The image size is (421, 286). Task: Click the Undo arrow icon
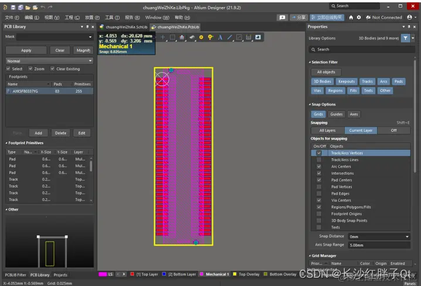pos(43,7)
